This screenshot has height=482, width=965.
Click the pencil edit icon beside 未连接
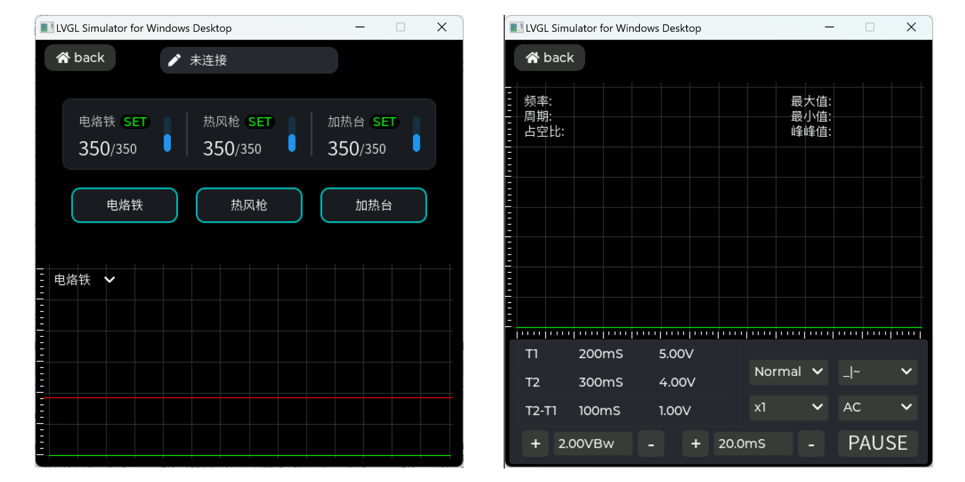pyautogui.click(x=174, y=60)
